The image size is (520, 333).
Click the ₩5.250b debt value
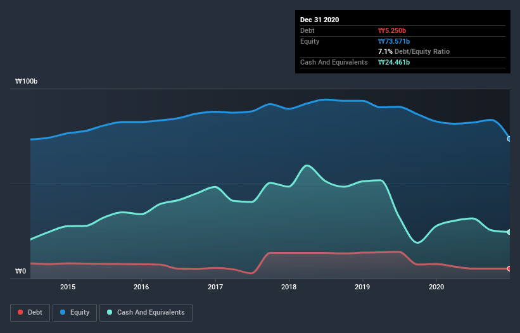pos(392,30)
